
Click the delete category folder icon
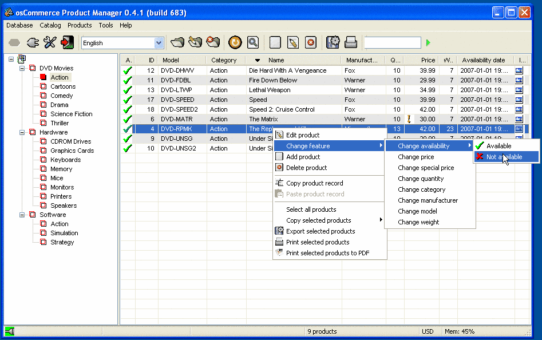pyautogui.click(x=213, y=42)
